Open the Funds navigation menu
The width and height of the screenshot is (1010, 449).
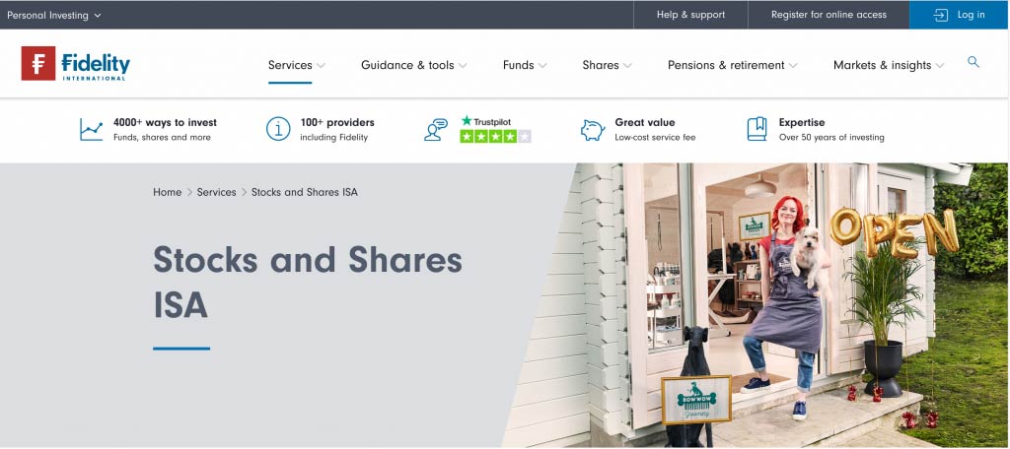(525, 65)
